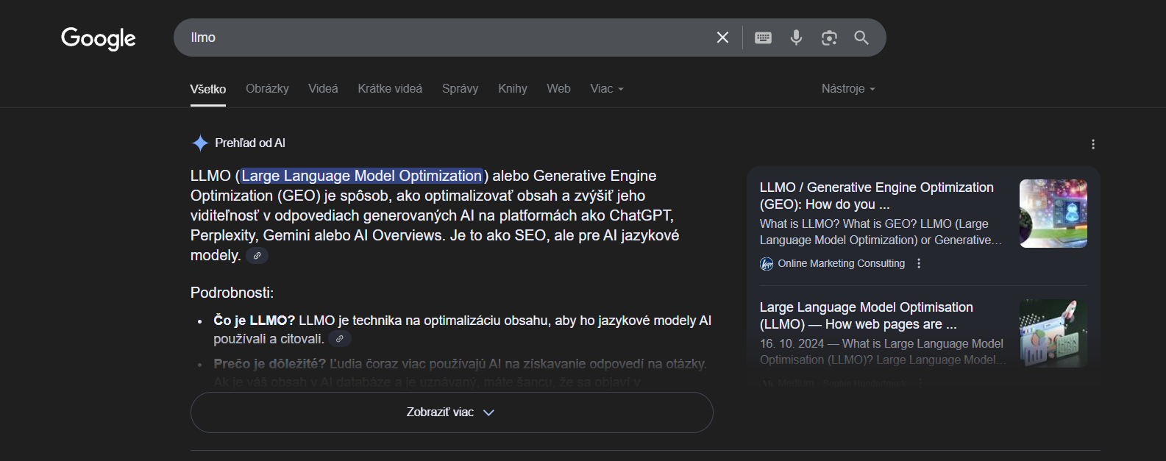Clear the search query with the X icon
The height and width of the screenshot is (461, 1166).
(722, 37)
